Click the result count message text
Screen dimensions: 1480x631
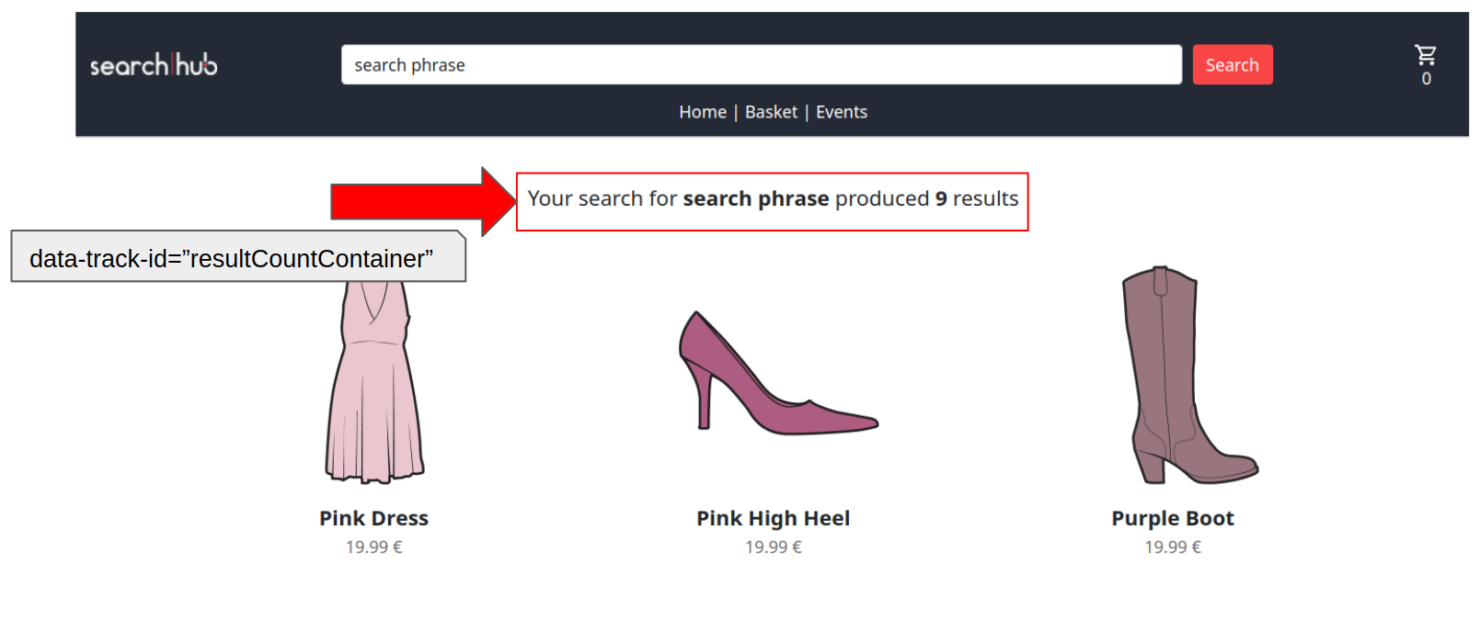773,199
